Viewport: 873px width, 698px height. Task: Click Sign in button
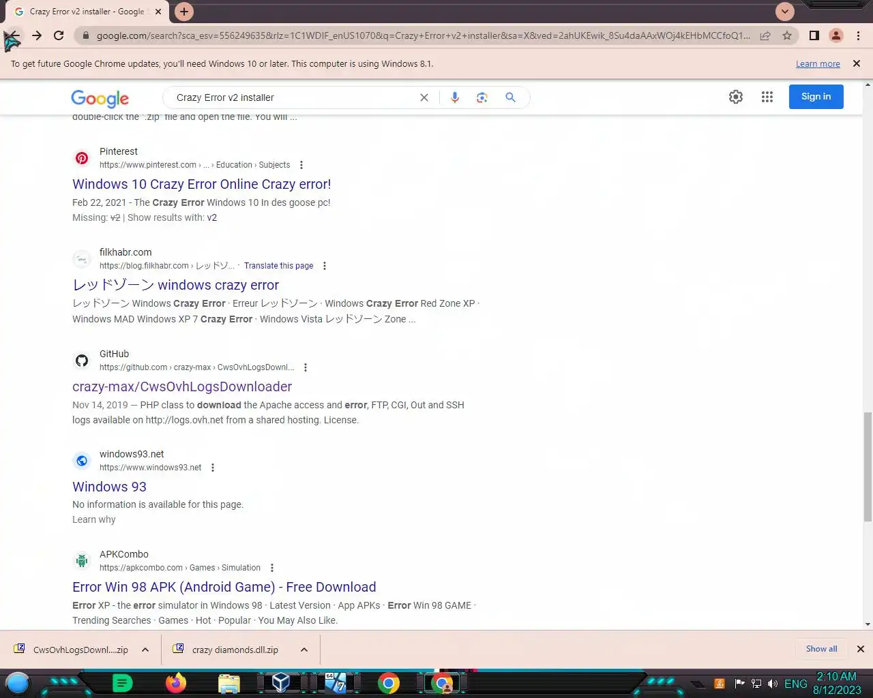[816, 97]
